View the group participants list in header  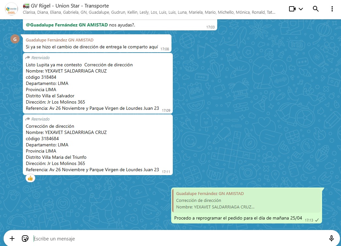149,13
